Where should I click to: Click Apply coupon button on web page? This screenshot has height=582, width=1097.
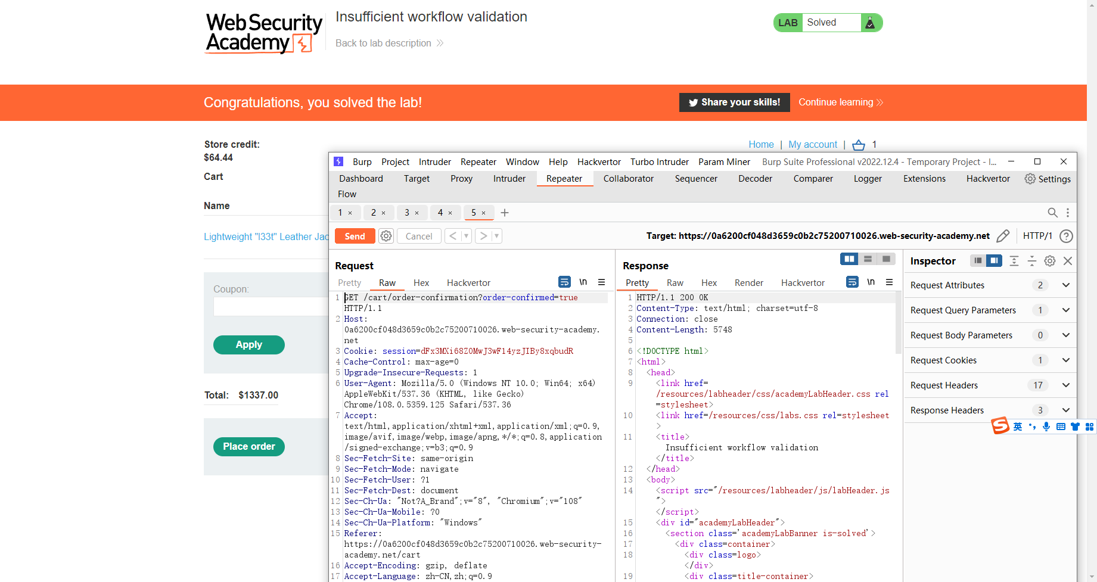pos(248,345)
